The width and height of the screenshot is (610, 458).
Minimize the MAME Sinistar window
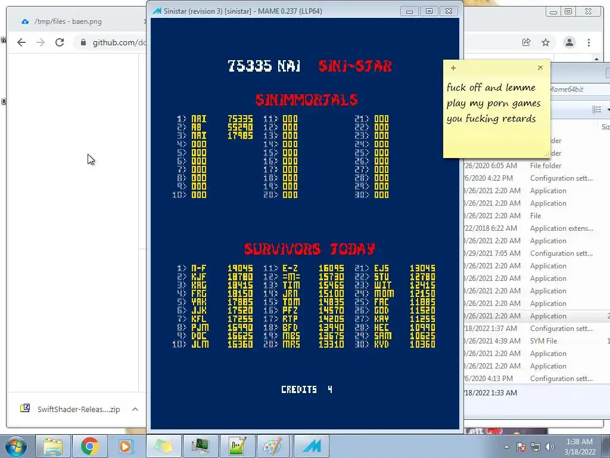click(409, 11)
